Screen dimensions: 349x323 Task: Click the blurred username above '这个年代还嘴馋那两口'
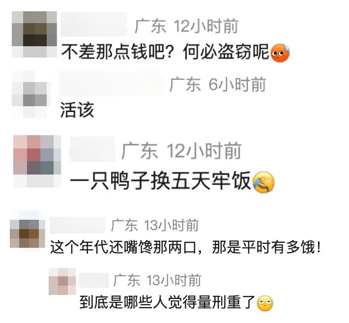78,225
